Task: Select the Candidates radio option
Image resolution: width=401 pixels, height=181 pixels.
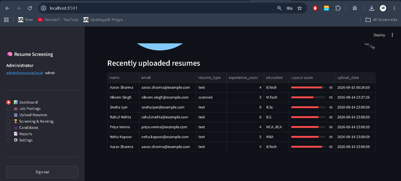Action: (9, 127)
